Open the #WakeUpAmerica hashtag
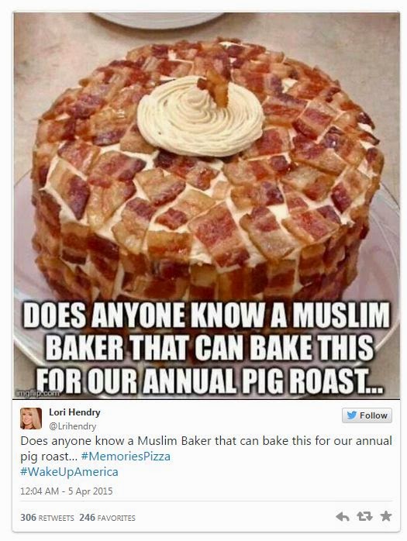The image size is (407, 541). pyautogui.click(x=69, y=472)
